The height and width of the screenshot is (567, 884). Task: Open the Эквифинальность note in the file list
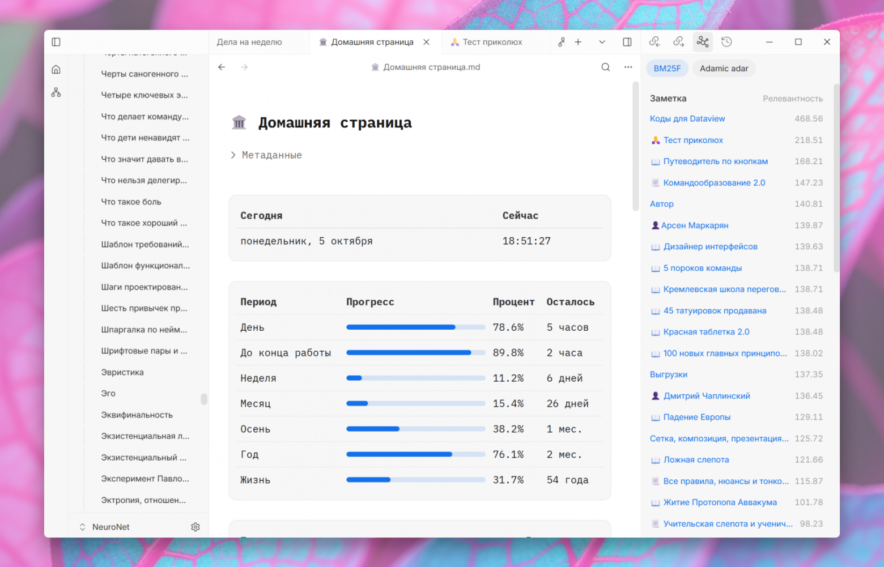tap(137, 415)
